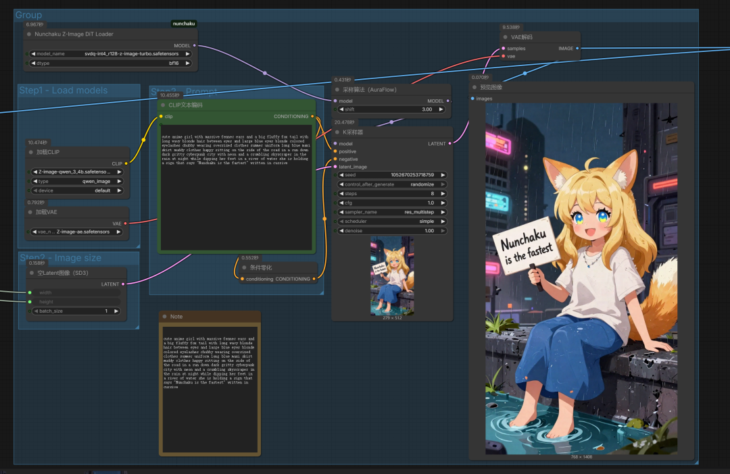Click the large fox girl preview image

pyautogui.click(x=581, y=279)
